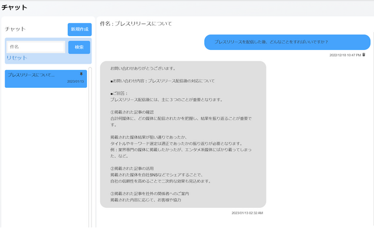Click the 件名 : プレスリリースについて header
Viewport: 374px width, 228px height.
136,24
